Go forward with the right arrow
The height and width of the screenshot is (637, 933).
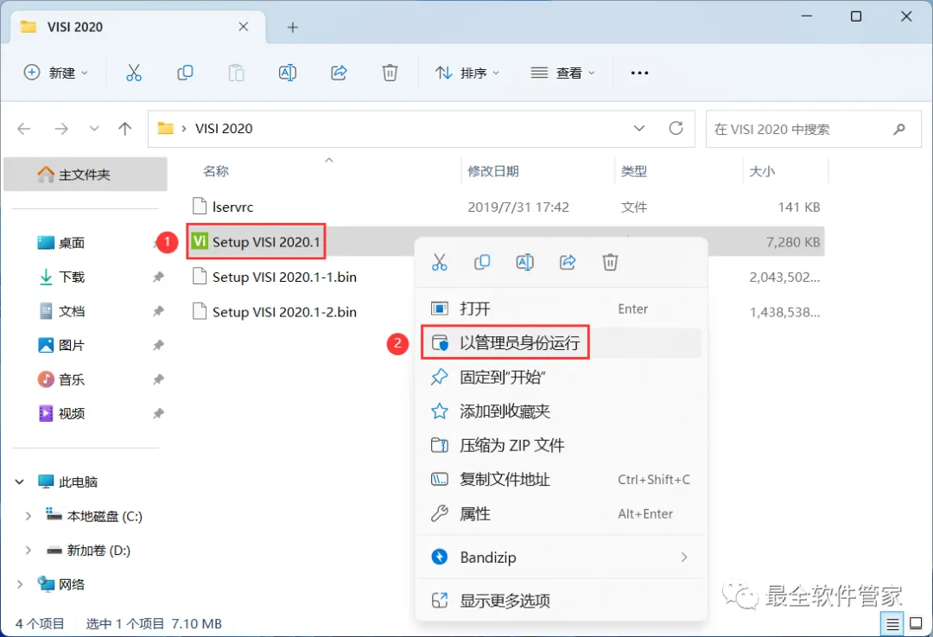pyautogui.click(x=61, y=129)
